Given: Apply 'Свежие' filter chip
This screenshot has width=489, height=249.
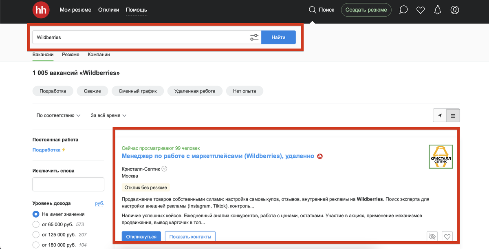Looking at the screenshot, I should coord(93,91).
